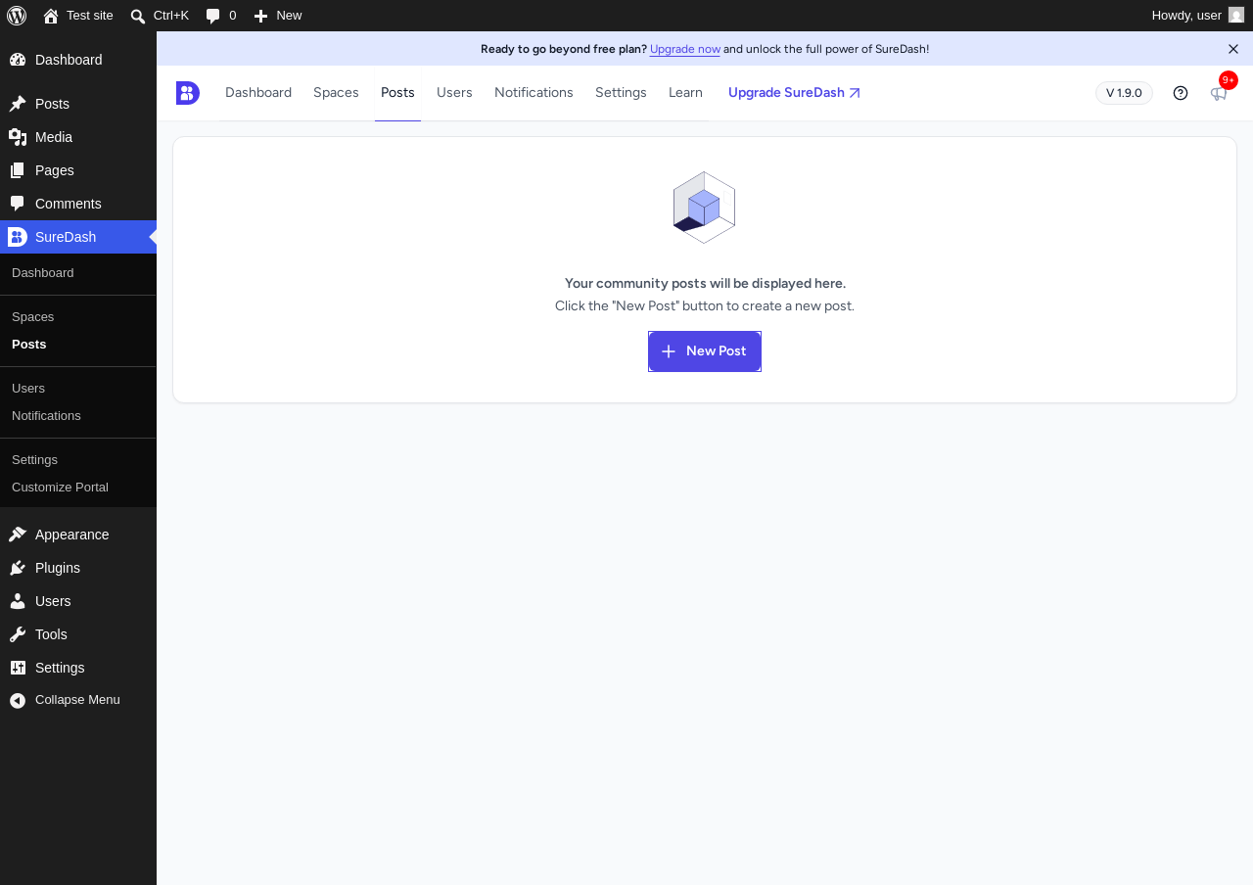1253x885 pixels.
Task: Dismiss the upgrade banner
Action: point(1233,49)
